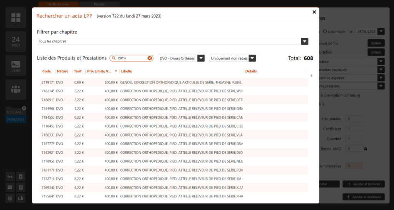Clear the ORTH search text
394x210 pixels.
pyautogui.click(x=150, y=58)
